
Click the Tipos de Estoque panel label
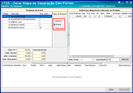60,14
